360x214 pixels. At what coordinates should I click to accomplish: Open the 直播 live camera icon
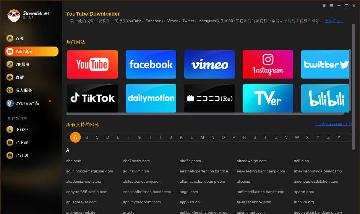point(10,77)
